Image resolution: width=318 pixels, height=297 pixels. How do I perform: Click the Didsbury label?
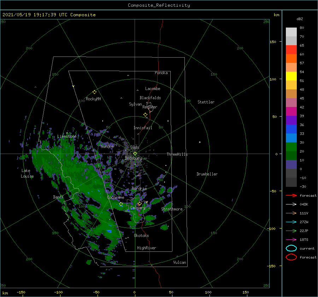(x=134, y=158)
